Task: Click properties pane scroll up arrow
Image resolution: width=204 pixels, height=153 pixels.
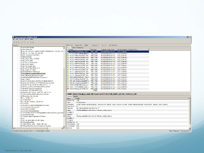Action: (x=190, y=99)
